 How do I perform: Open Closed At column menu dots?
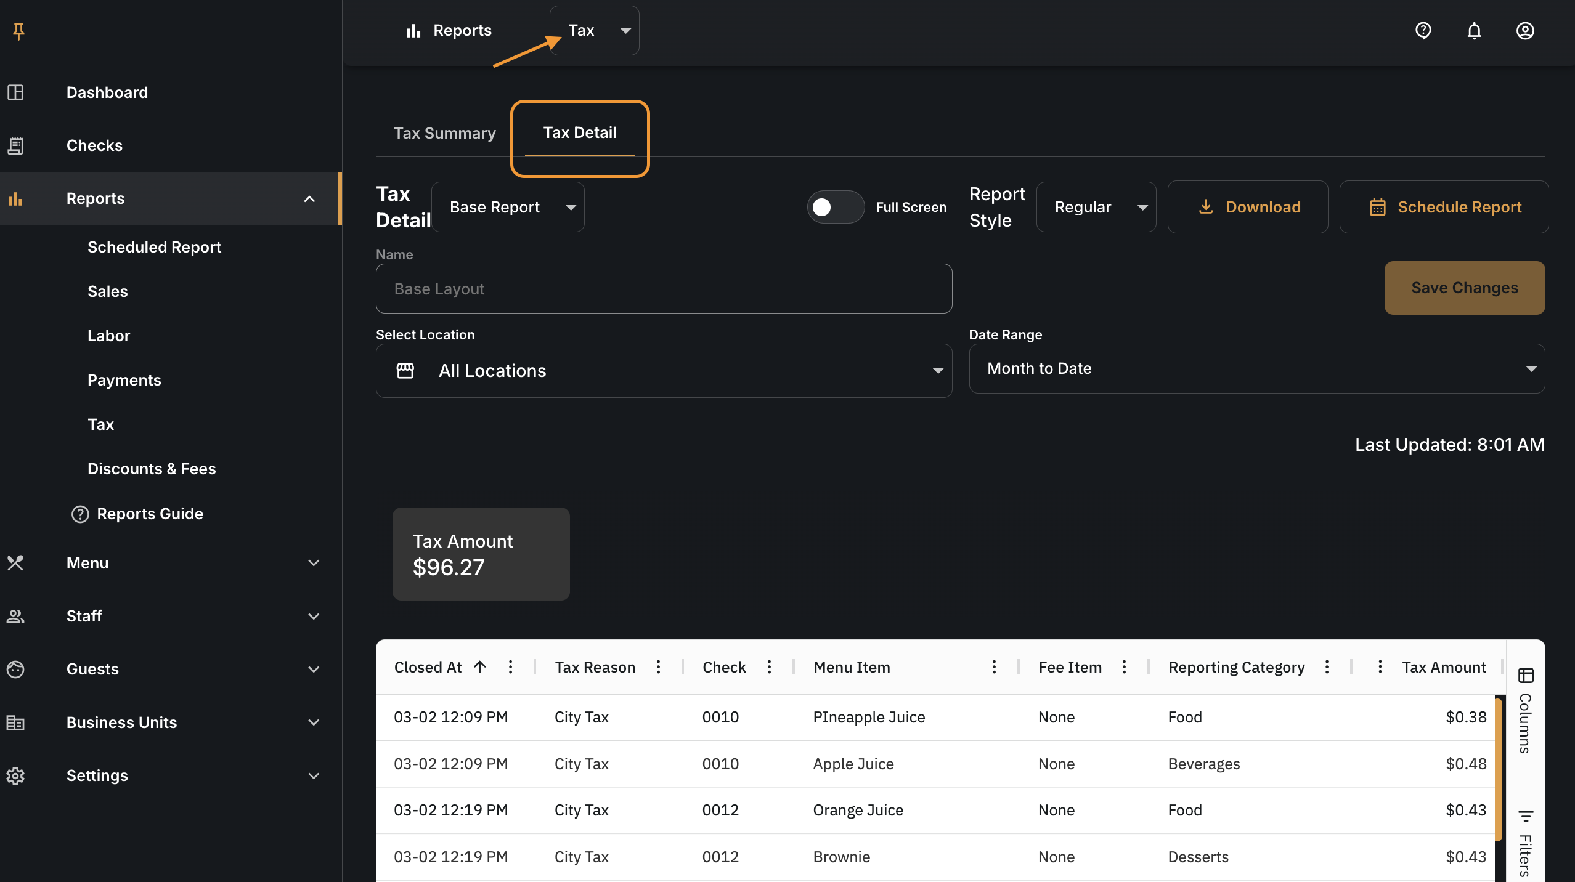point(510,667)
